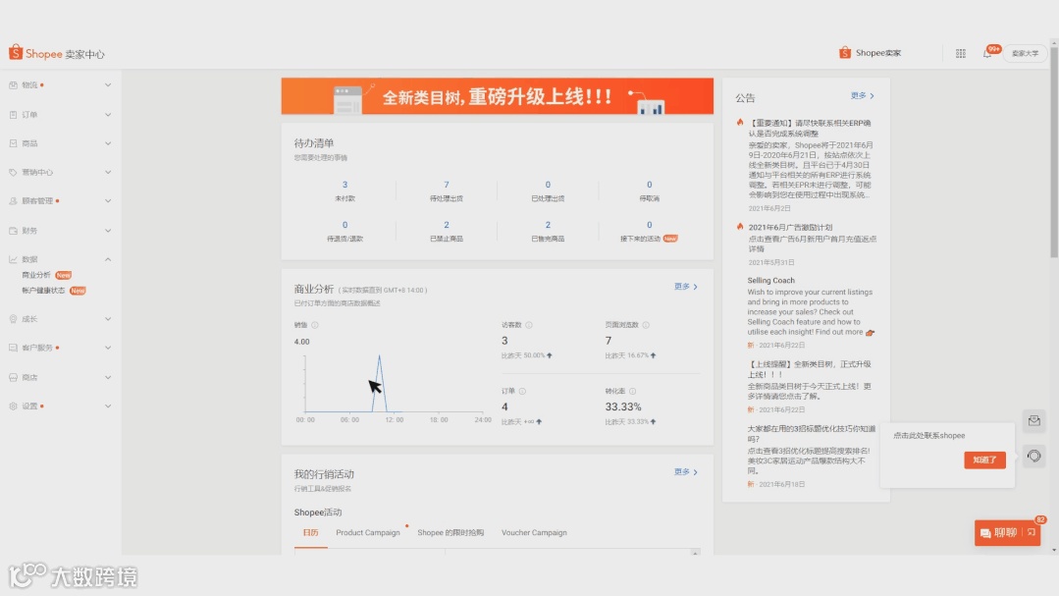
Task: Click the 顾客管理 person icon
Action: click(x=13, y=200)
